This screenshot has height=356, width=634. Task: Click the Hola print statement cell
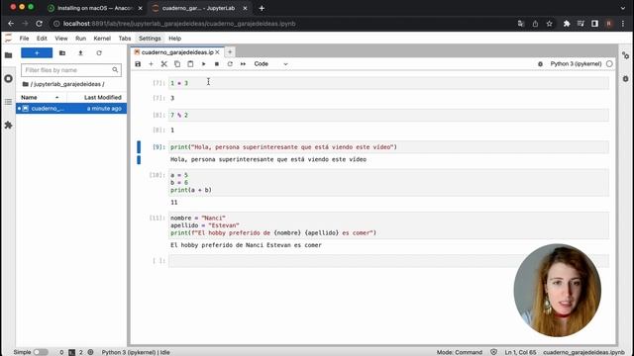click(x=388, y=147)
